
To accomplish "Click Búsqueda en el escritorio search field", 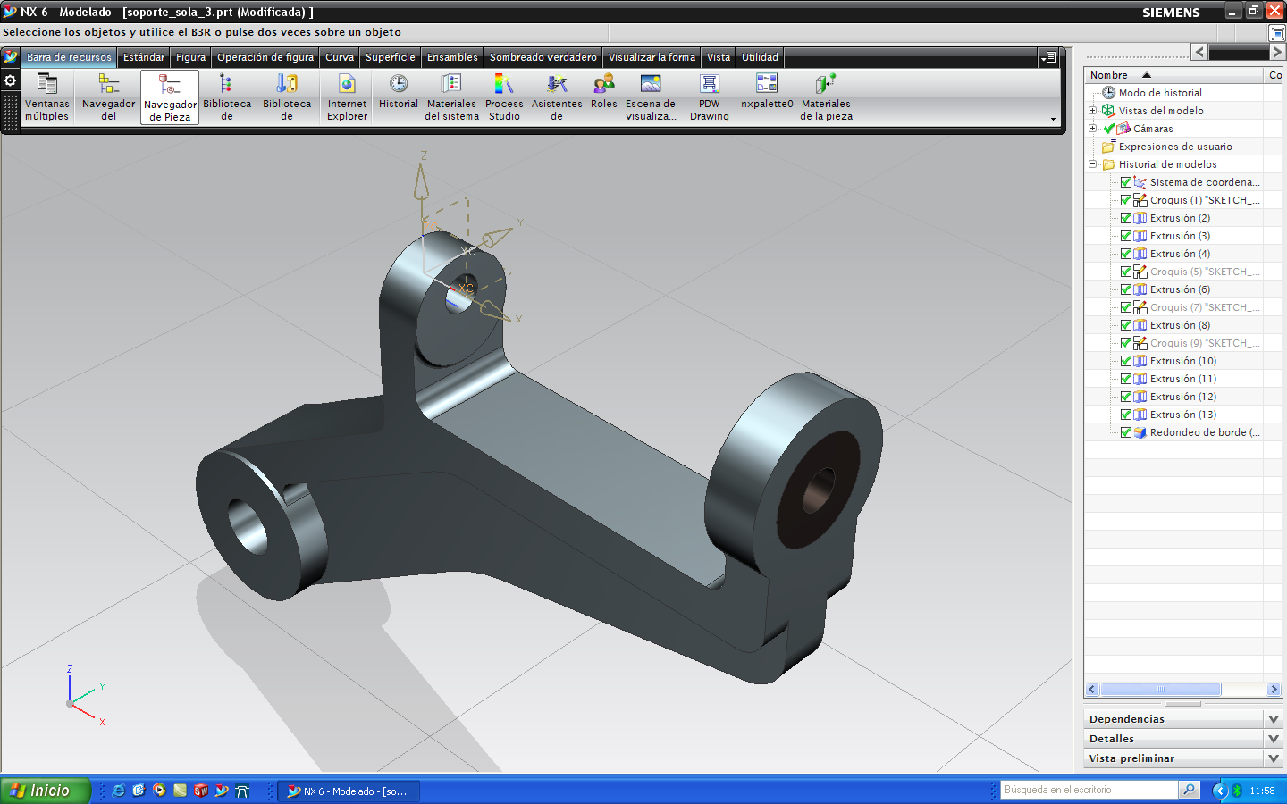I will tap(1089, 790).
